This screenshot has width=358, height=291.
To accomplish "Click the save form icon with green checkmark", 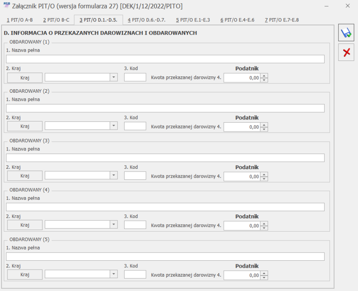I will click(346, 33).
